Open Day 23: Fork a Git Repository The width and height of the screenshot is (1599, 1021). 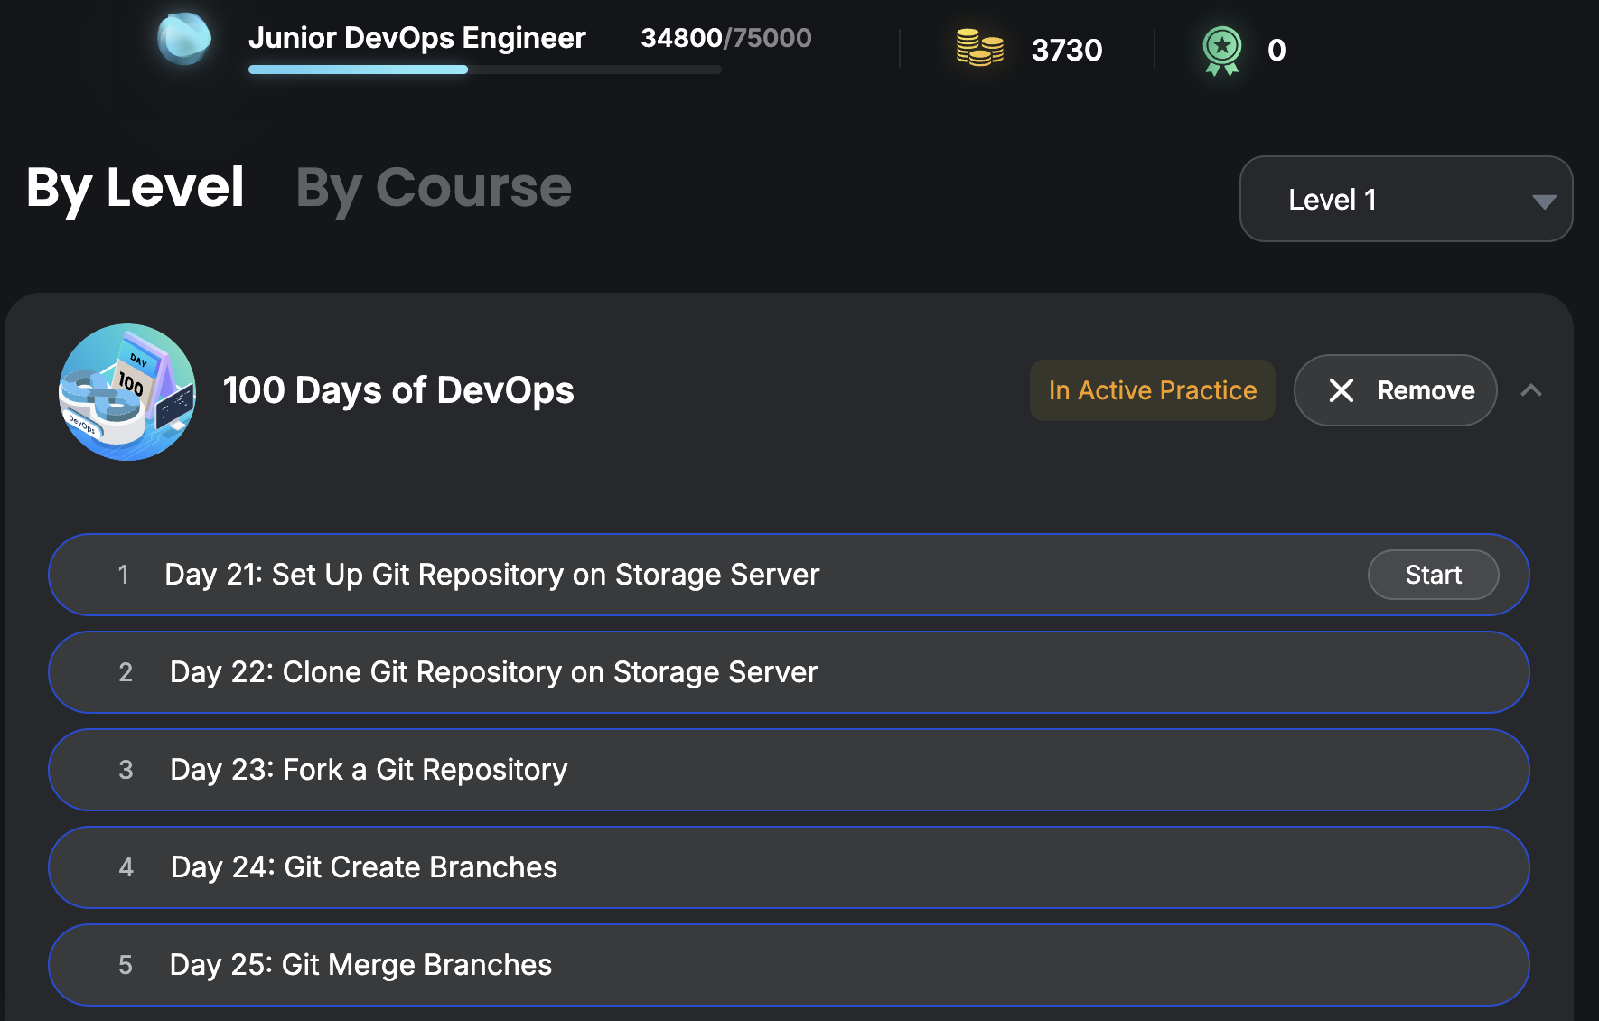[x=369, y=770]
